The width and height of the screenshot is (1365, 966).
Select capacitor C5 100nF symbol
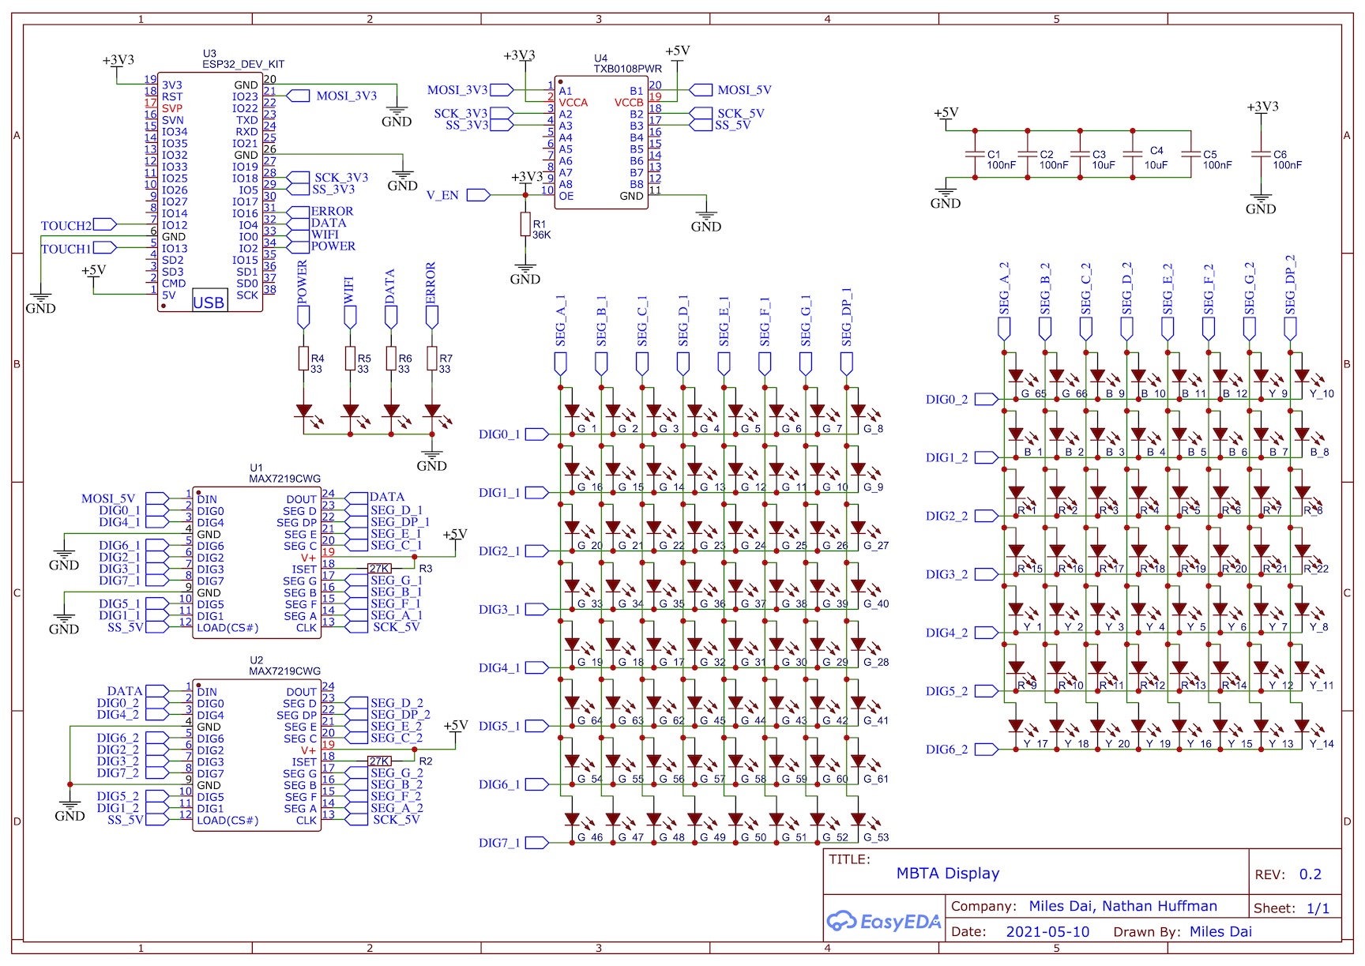(1190, 154)
